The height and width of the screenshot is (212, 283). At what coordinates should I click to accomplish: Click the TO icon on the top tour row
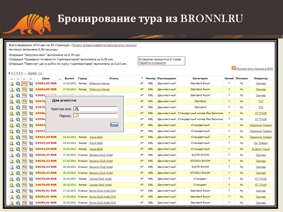tap(24, 84)
